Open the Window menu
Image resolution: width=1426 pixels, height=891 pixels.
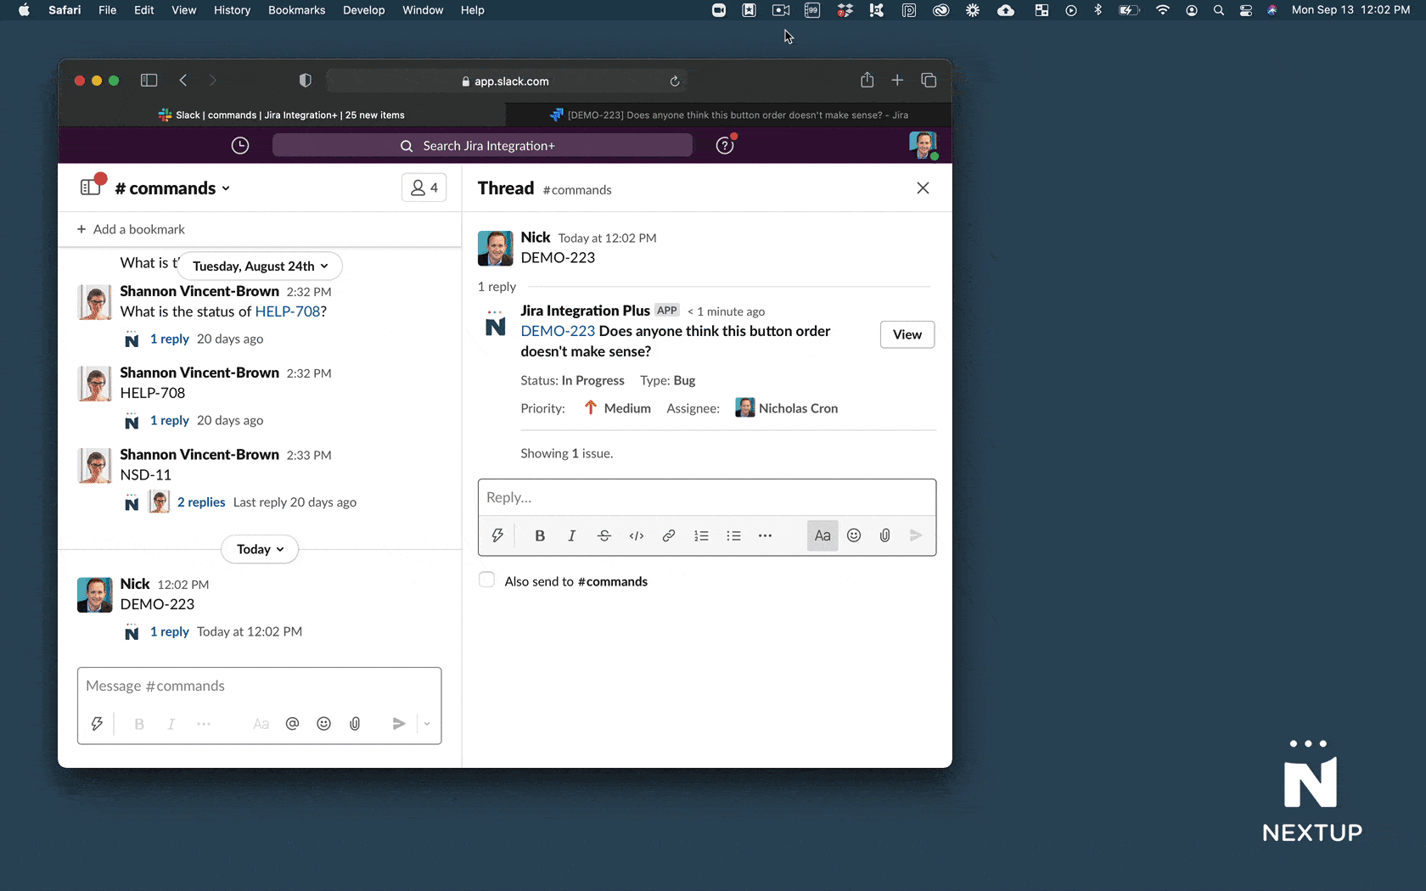coord(423,10)
